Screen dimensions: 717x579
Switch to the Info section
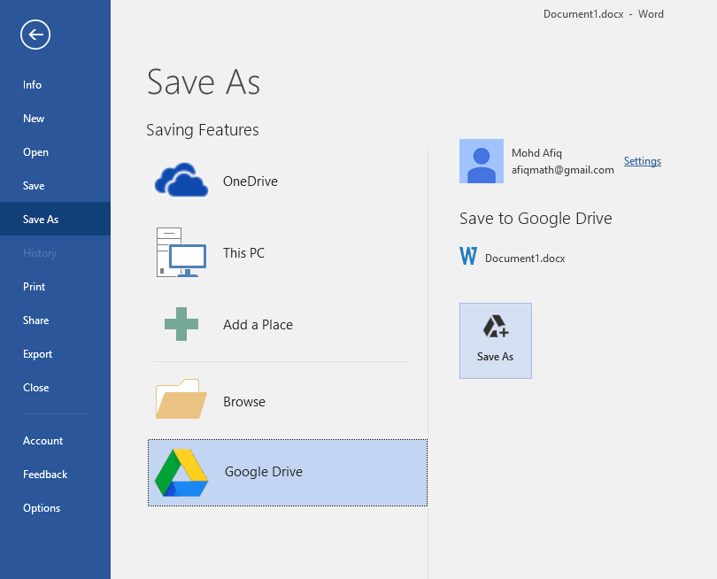(32, 85)
